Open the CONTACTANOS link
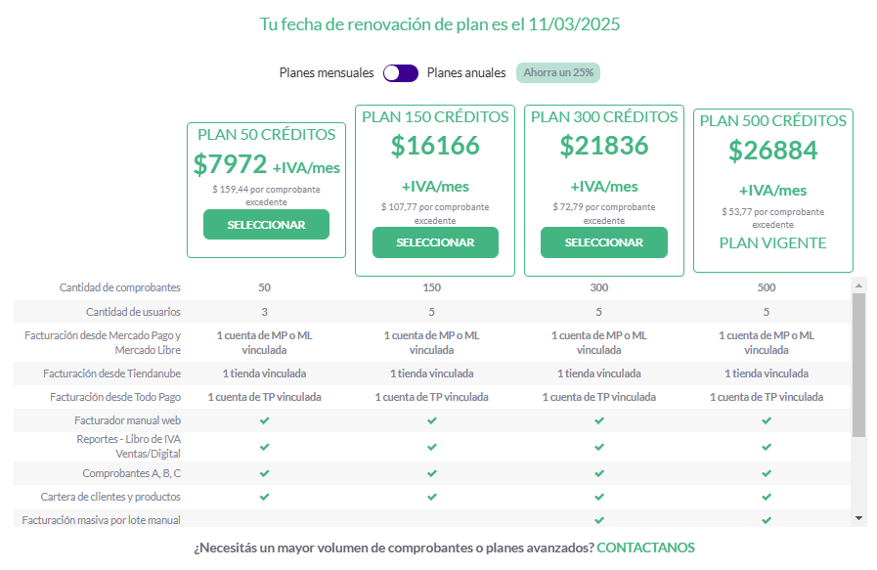The width and height of the screenshot is (877, 570). pos(645,548)
